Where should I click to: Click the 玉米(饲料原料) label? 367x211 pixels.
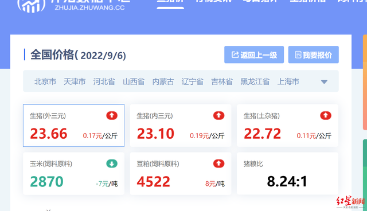[x=51, y=164]
